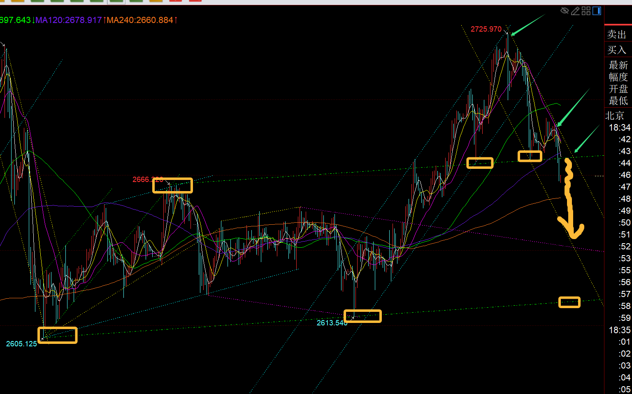Select the pencil drawing tool icon
Image resolution: width=632 pixels, height=394 pixels.
click(x=575, y=11)
